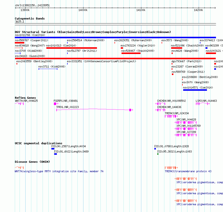Click the 14000k ruler position label
This screenshot has height=212, width=223.
coord(83,10)
